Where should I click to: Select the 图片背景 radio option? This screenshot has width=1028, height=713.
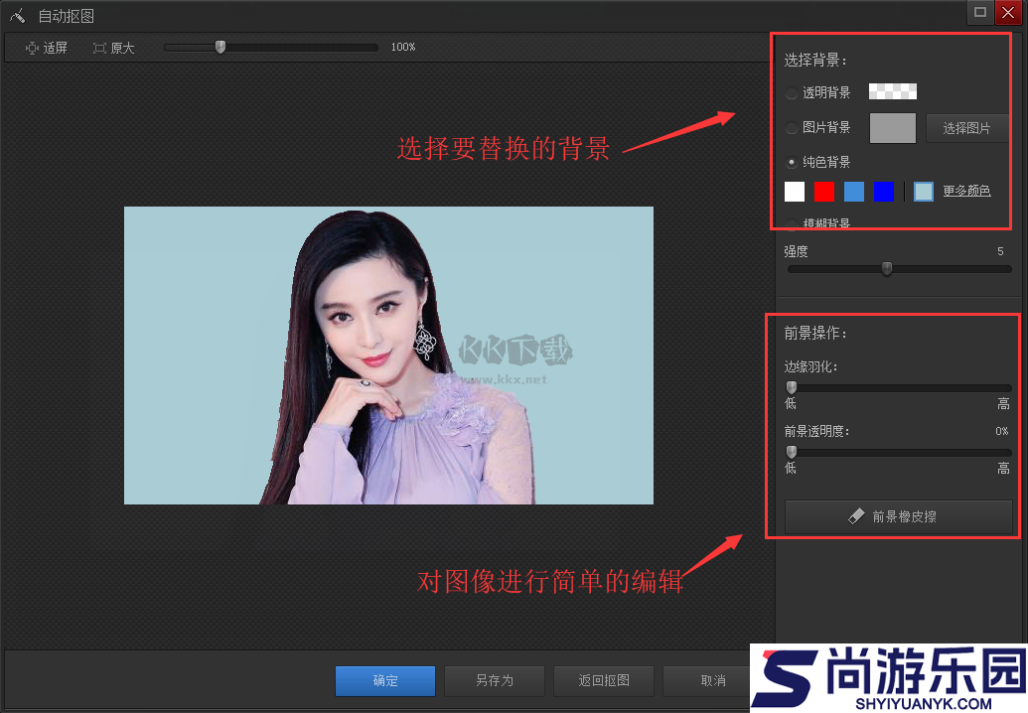(x=792, y=128)
